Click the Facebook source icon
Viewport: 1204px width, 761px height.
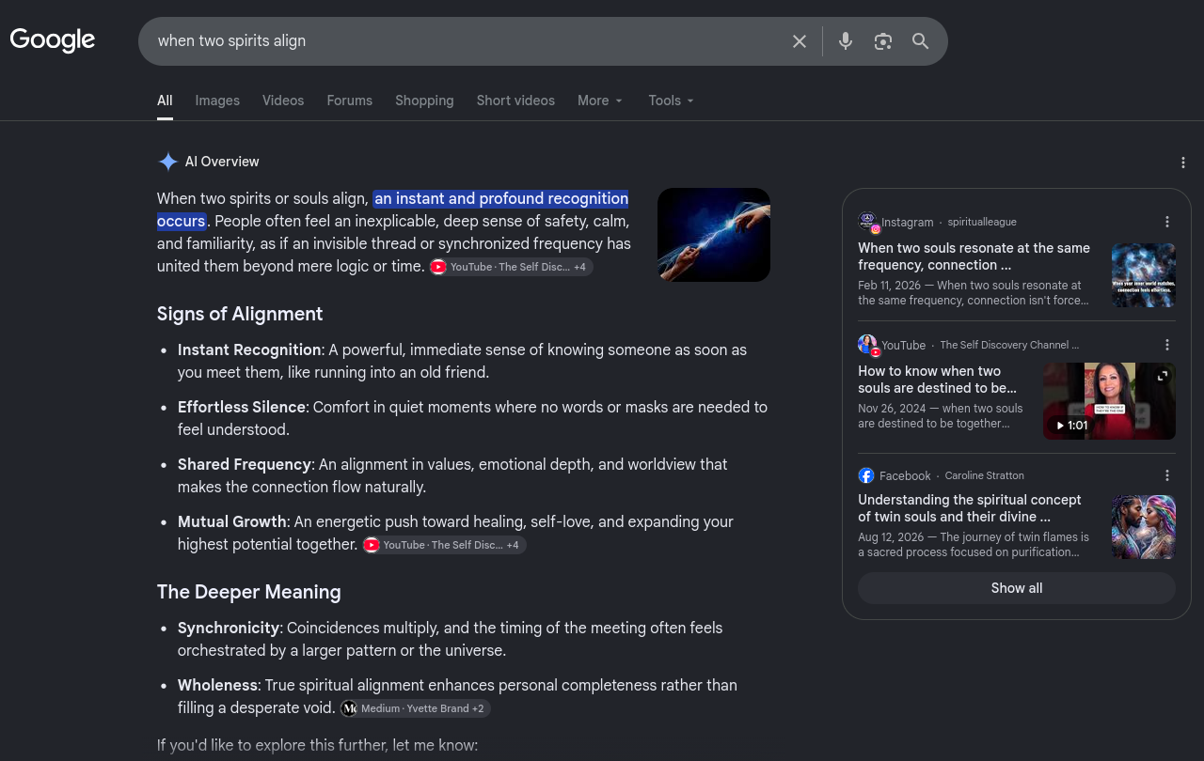(866, 475)
